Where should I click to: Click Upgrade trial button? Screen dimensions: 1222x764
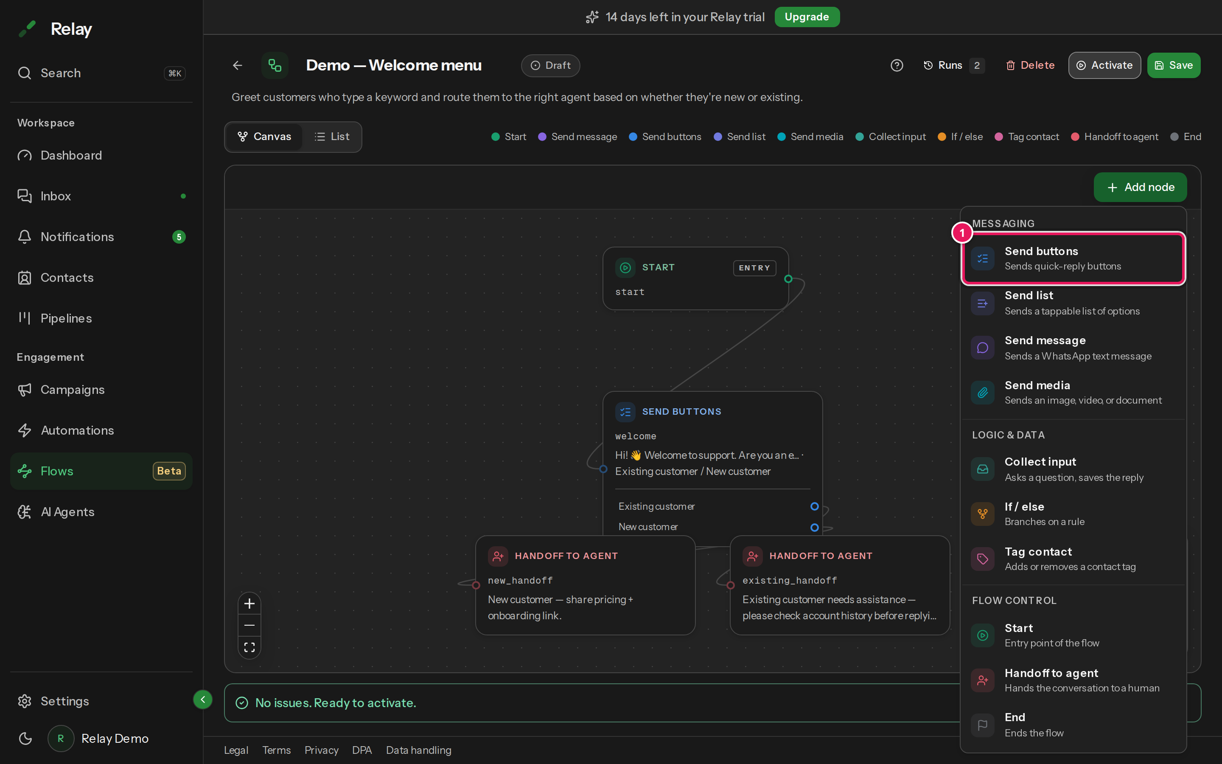pyautogui.click(x=807, y=17)
